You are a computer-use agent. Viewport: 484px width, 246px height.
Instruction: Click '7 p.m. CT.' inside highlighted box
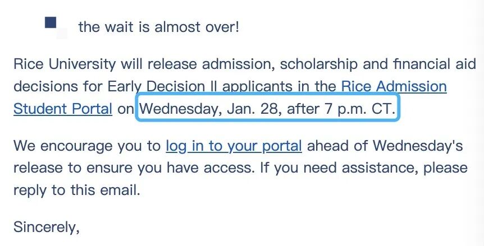(x=360, y=108)
